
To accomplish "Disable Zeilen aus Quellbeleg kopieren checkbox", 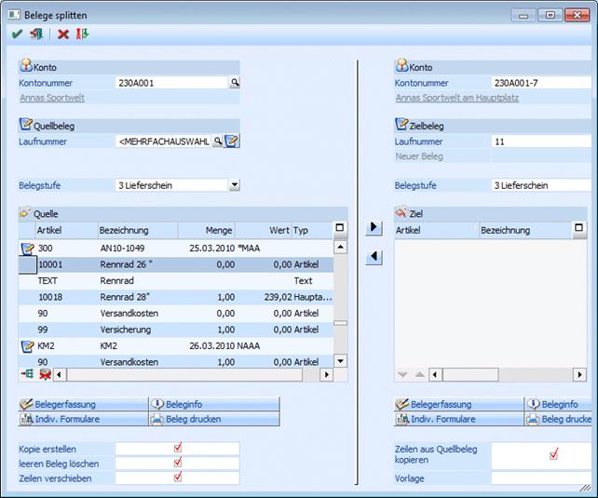I will coord(554,454).
